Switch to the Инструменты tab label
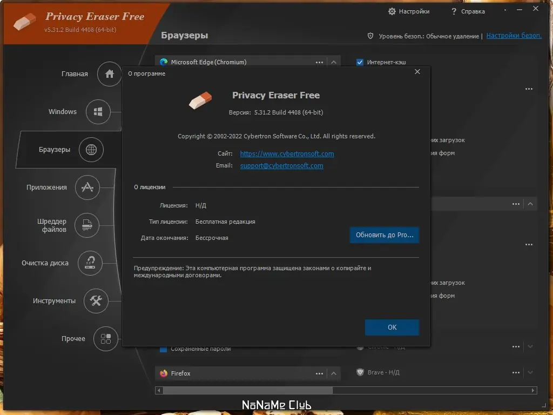The height and width of the screenshot is (415, 553). (x=54, y=300)
